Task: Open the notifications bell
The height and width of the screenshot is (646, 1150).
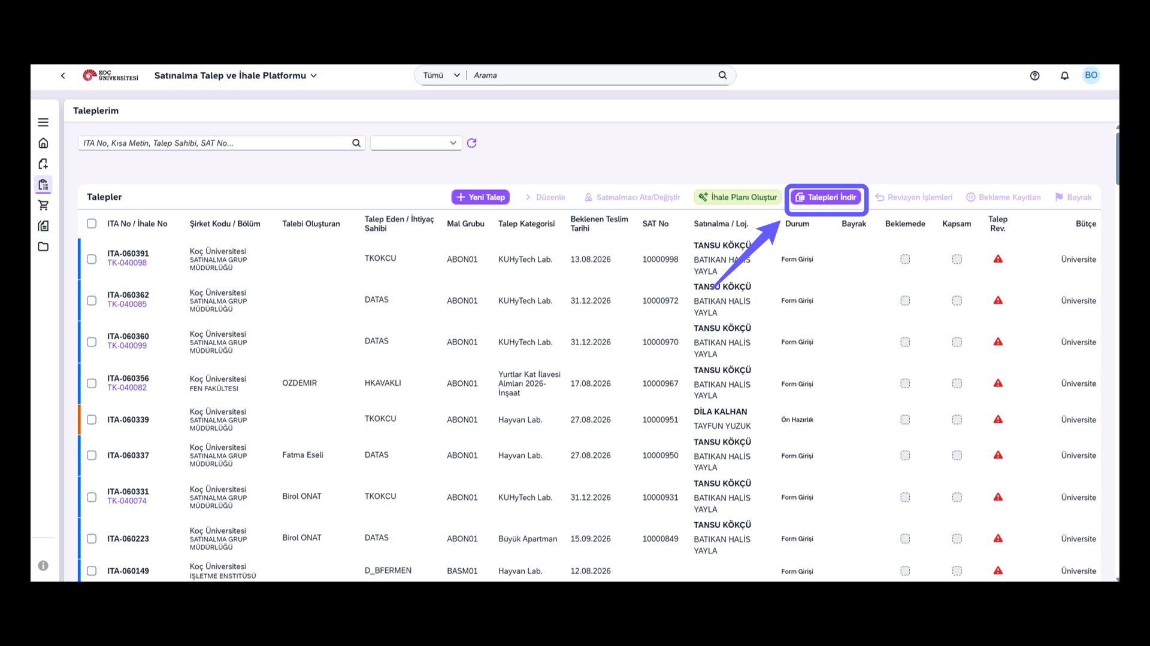Action: pos(1064,75)
